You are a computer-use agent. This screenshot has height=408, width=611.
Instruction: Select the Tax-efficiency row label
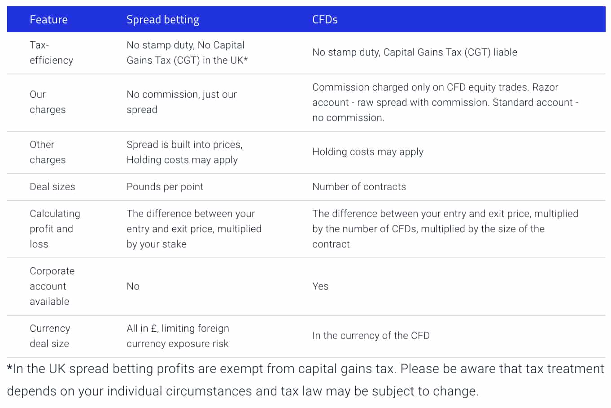(51, 52)
